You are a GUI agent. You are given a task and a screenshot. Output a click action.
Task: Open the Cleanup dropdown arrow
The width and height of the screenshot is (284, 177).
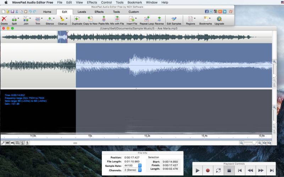67,18
